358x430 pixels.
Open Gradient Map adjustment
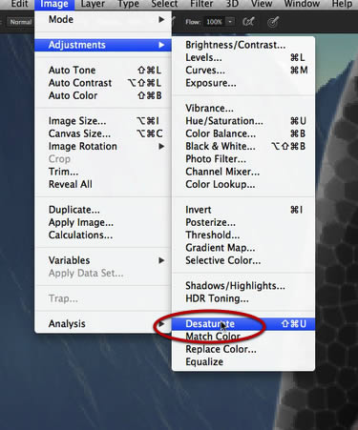pos(243,248)
